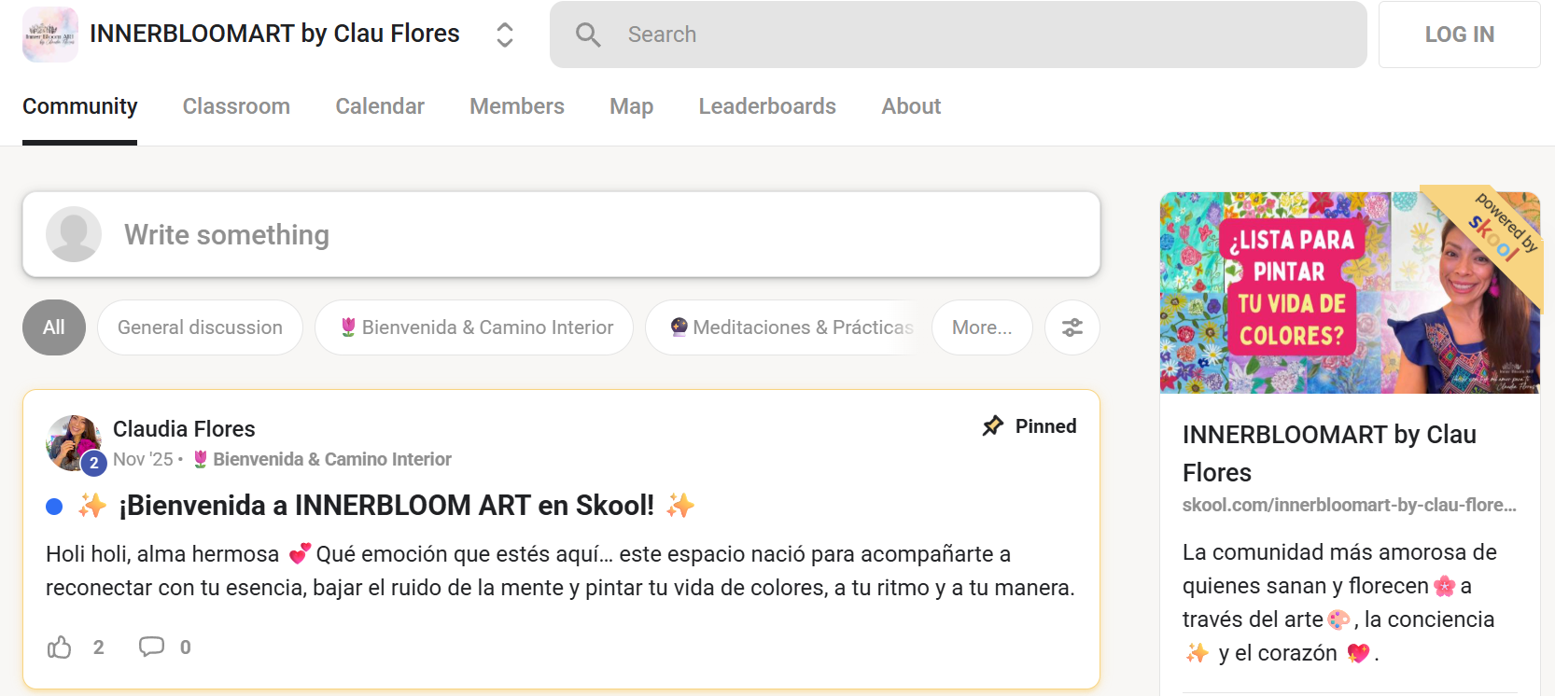Open the skool.com/innerbloomart link

(1349, 505)
